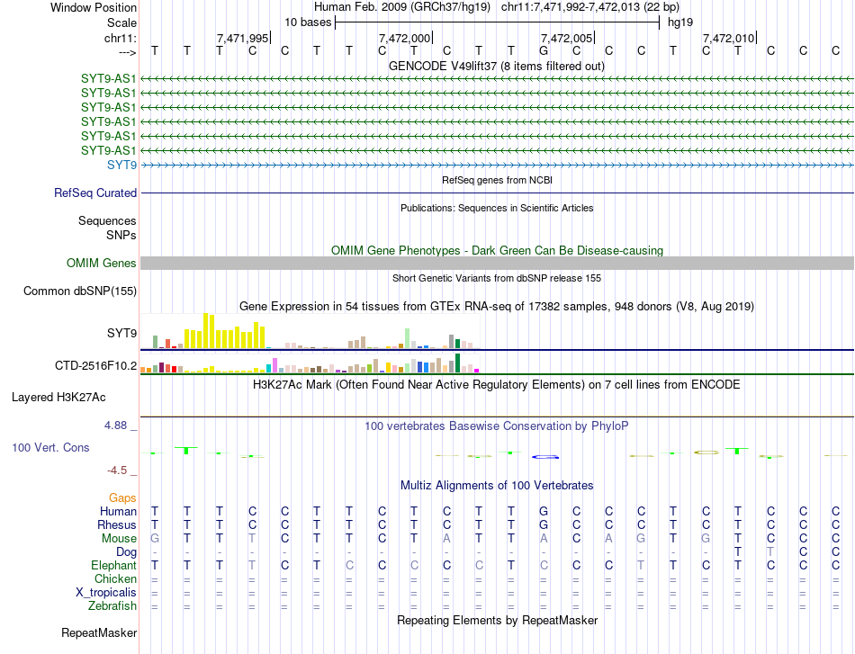Open the RefSeq Curated track label
Image resolution: width=855 pixels, height=654 pixels.
pos(95,193)
